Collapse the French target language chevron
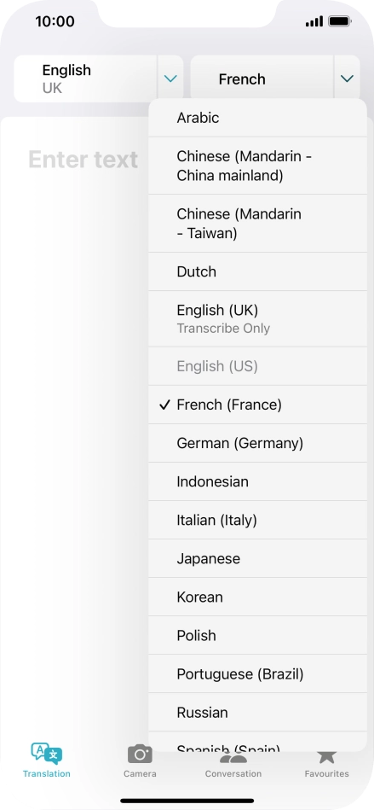Viewport: 374px width, 810px height. pos(348,79)
